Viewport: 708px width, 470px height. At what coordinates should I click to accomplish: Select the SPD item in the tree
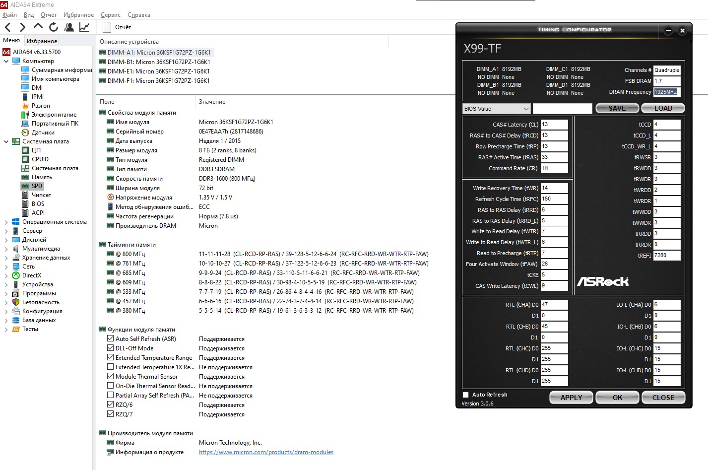pos(33,186)
